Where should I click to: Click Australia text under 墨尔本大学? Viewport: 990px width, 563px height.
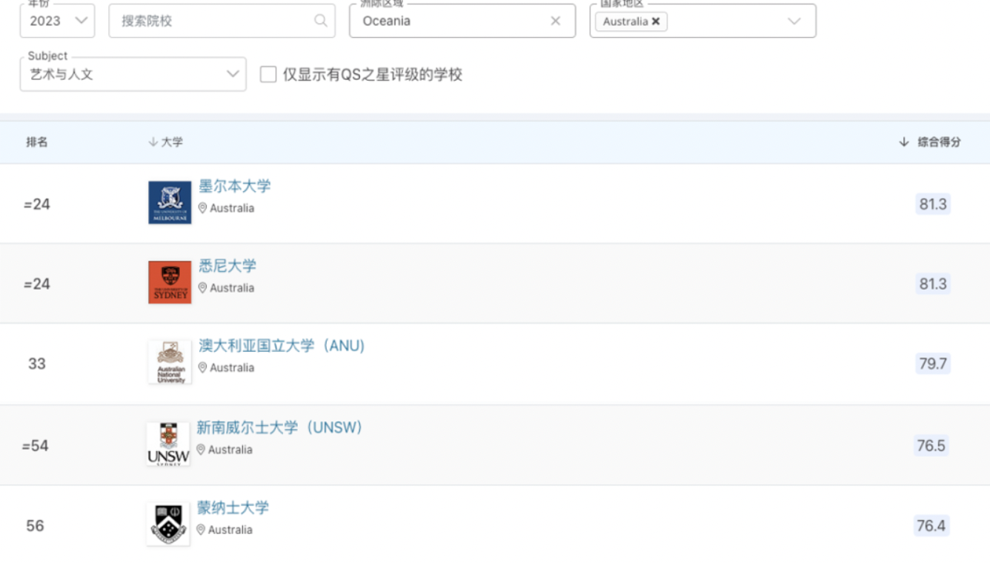point(232,208)
